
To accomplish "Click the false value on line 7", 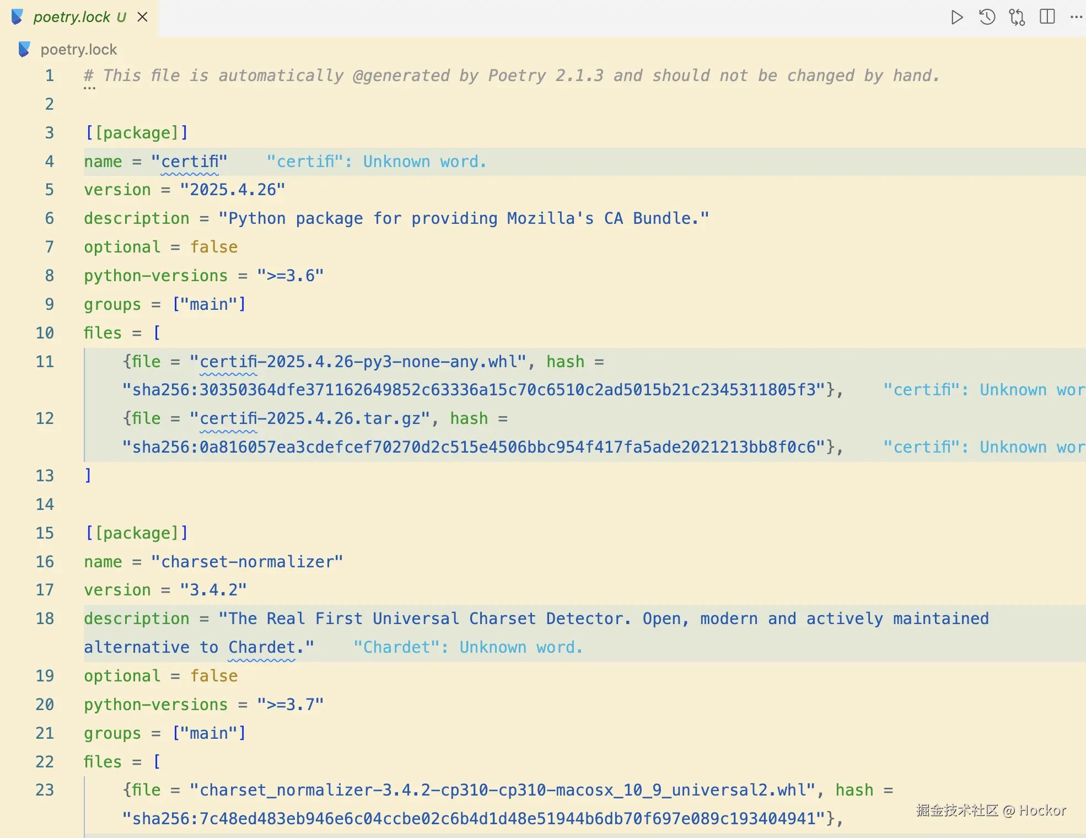I will 214,247.
